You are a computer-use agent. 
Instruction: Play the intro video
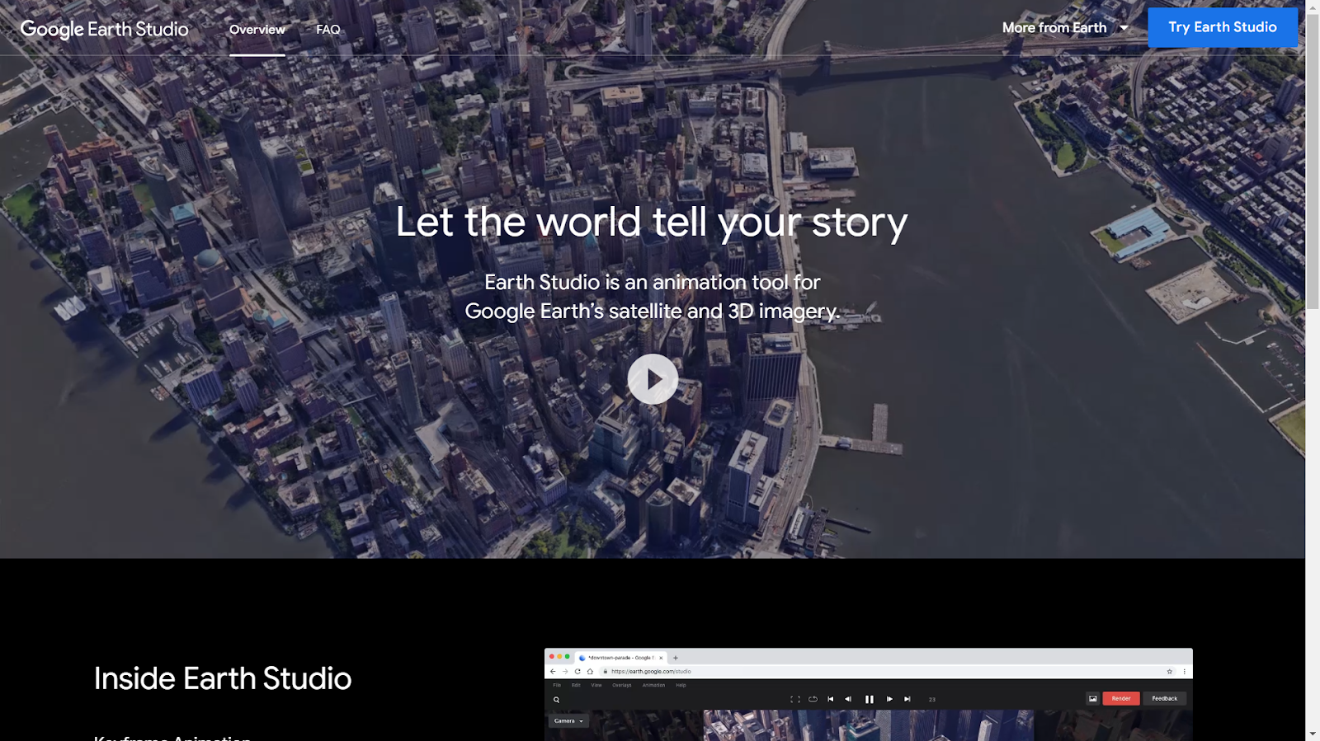(x=653, y=379)
